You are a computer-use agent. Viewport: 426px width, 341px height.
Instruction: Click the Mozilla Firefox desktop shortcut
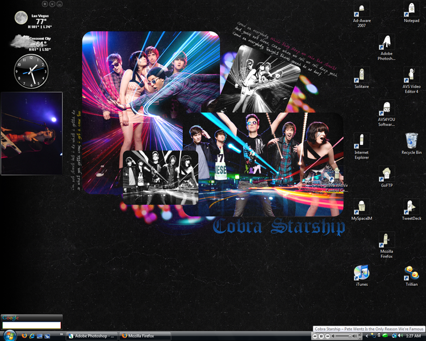tap(386, 246)
